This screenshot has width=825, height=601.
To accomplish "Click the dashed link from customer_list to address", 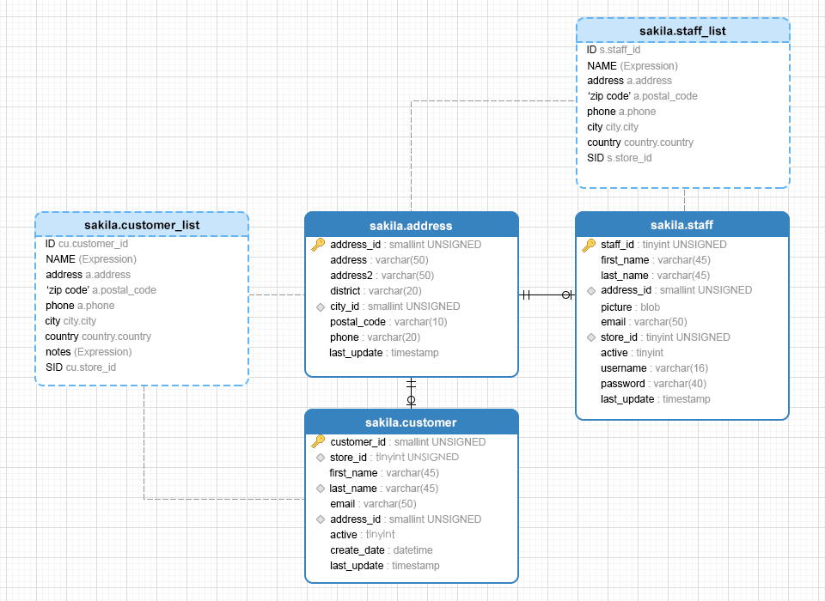I will [277, 295].
